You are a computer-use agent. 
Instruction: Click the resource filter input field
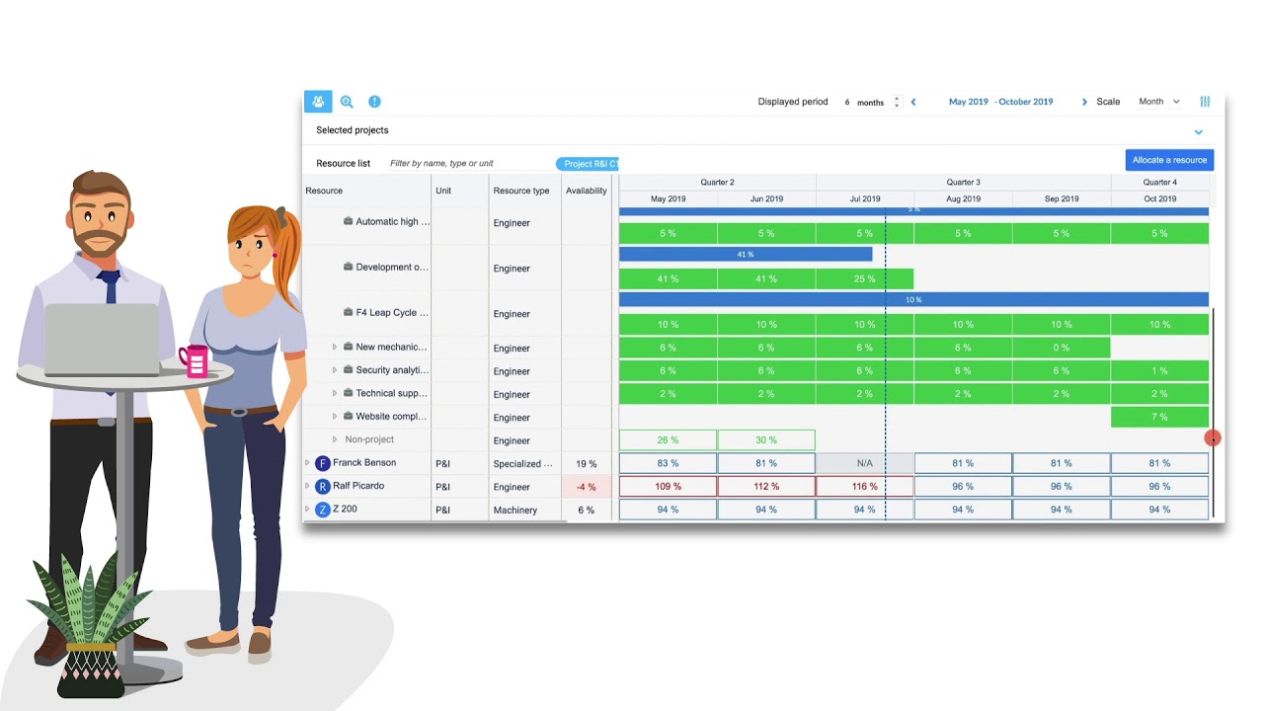coord(464,164)
